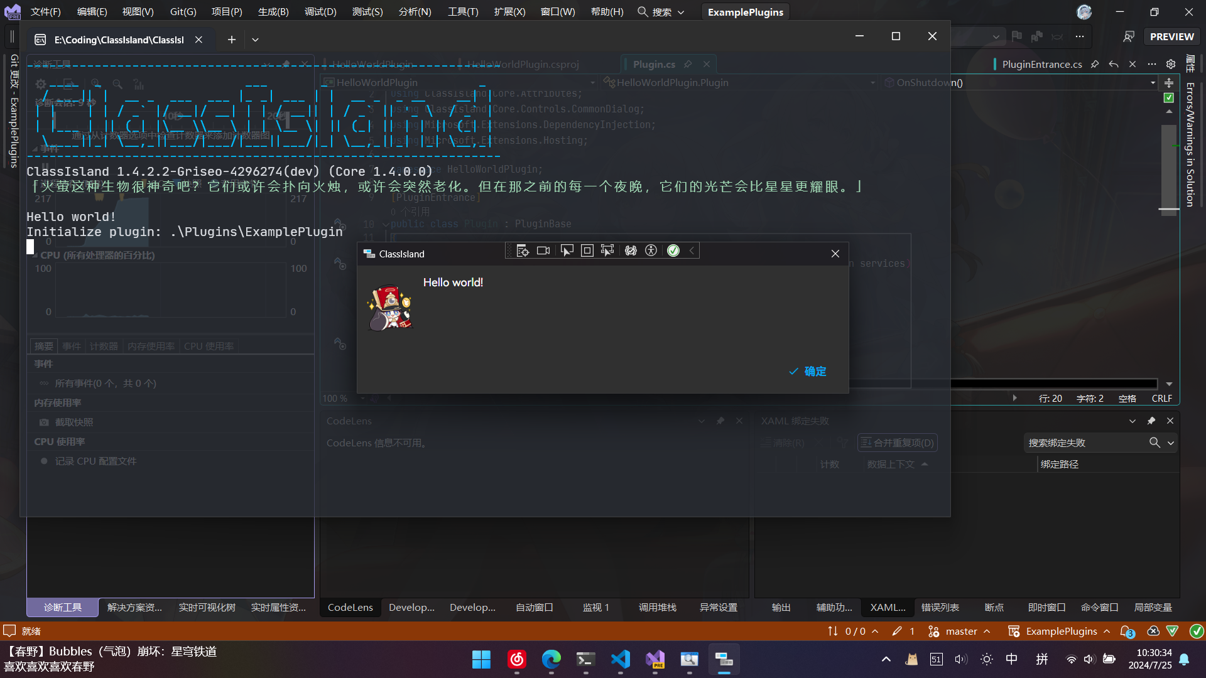Toggle Track Focused Element in debug toolbar

(x=607, y=250)
